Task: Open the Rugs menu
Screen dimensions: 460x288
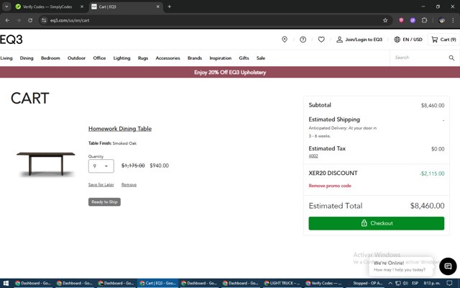Action: 143,58
